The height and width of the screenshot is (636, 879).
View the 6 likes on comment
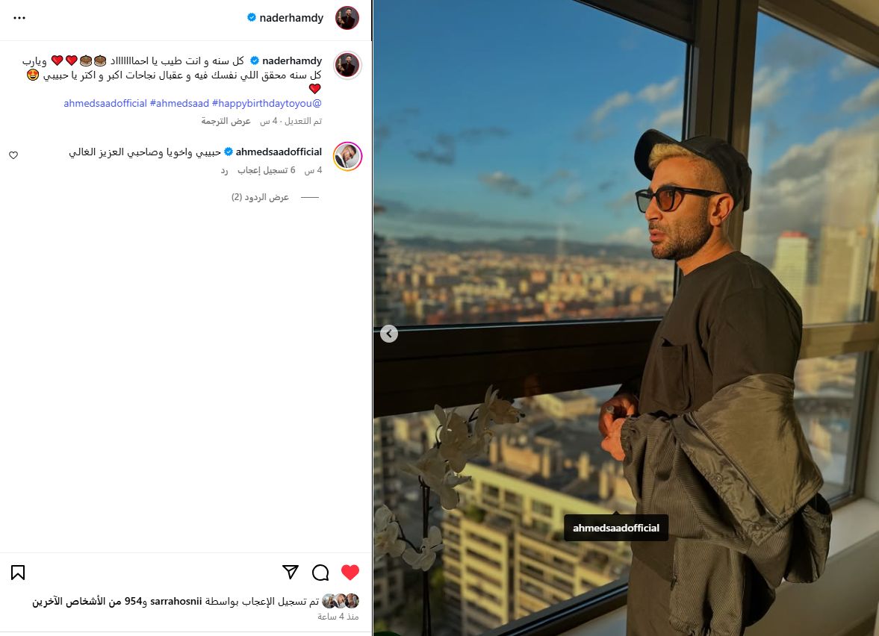(267, 170)
